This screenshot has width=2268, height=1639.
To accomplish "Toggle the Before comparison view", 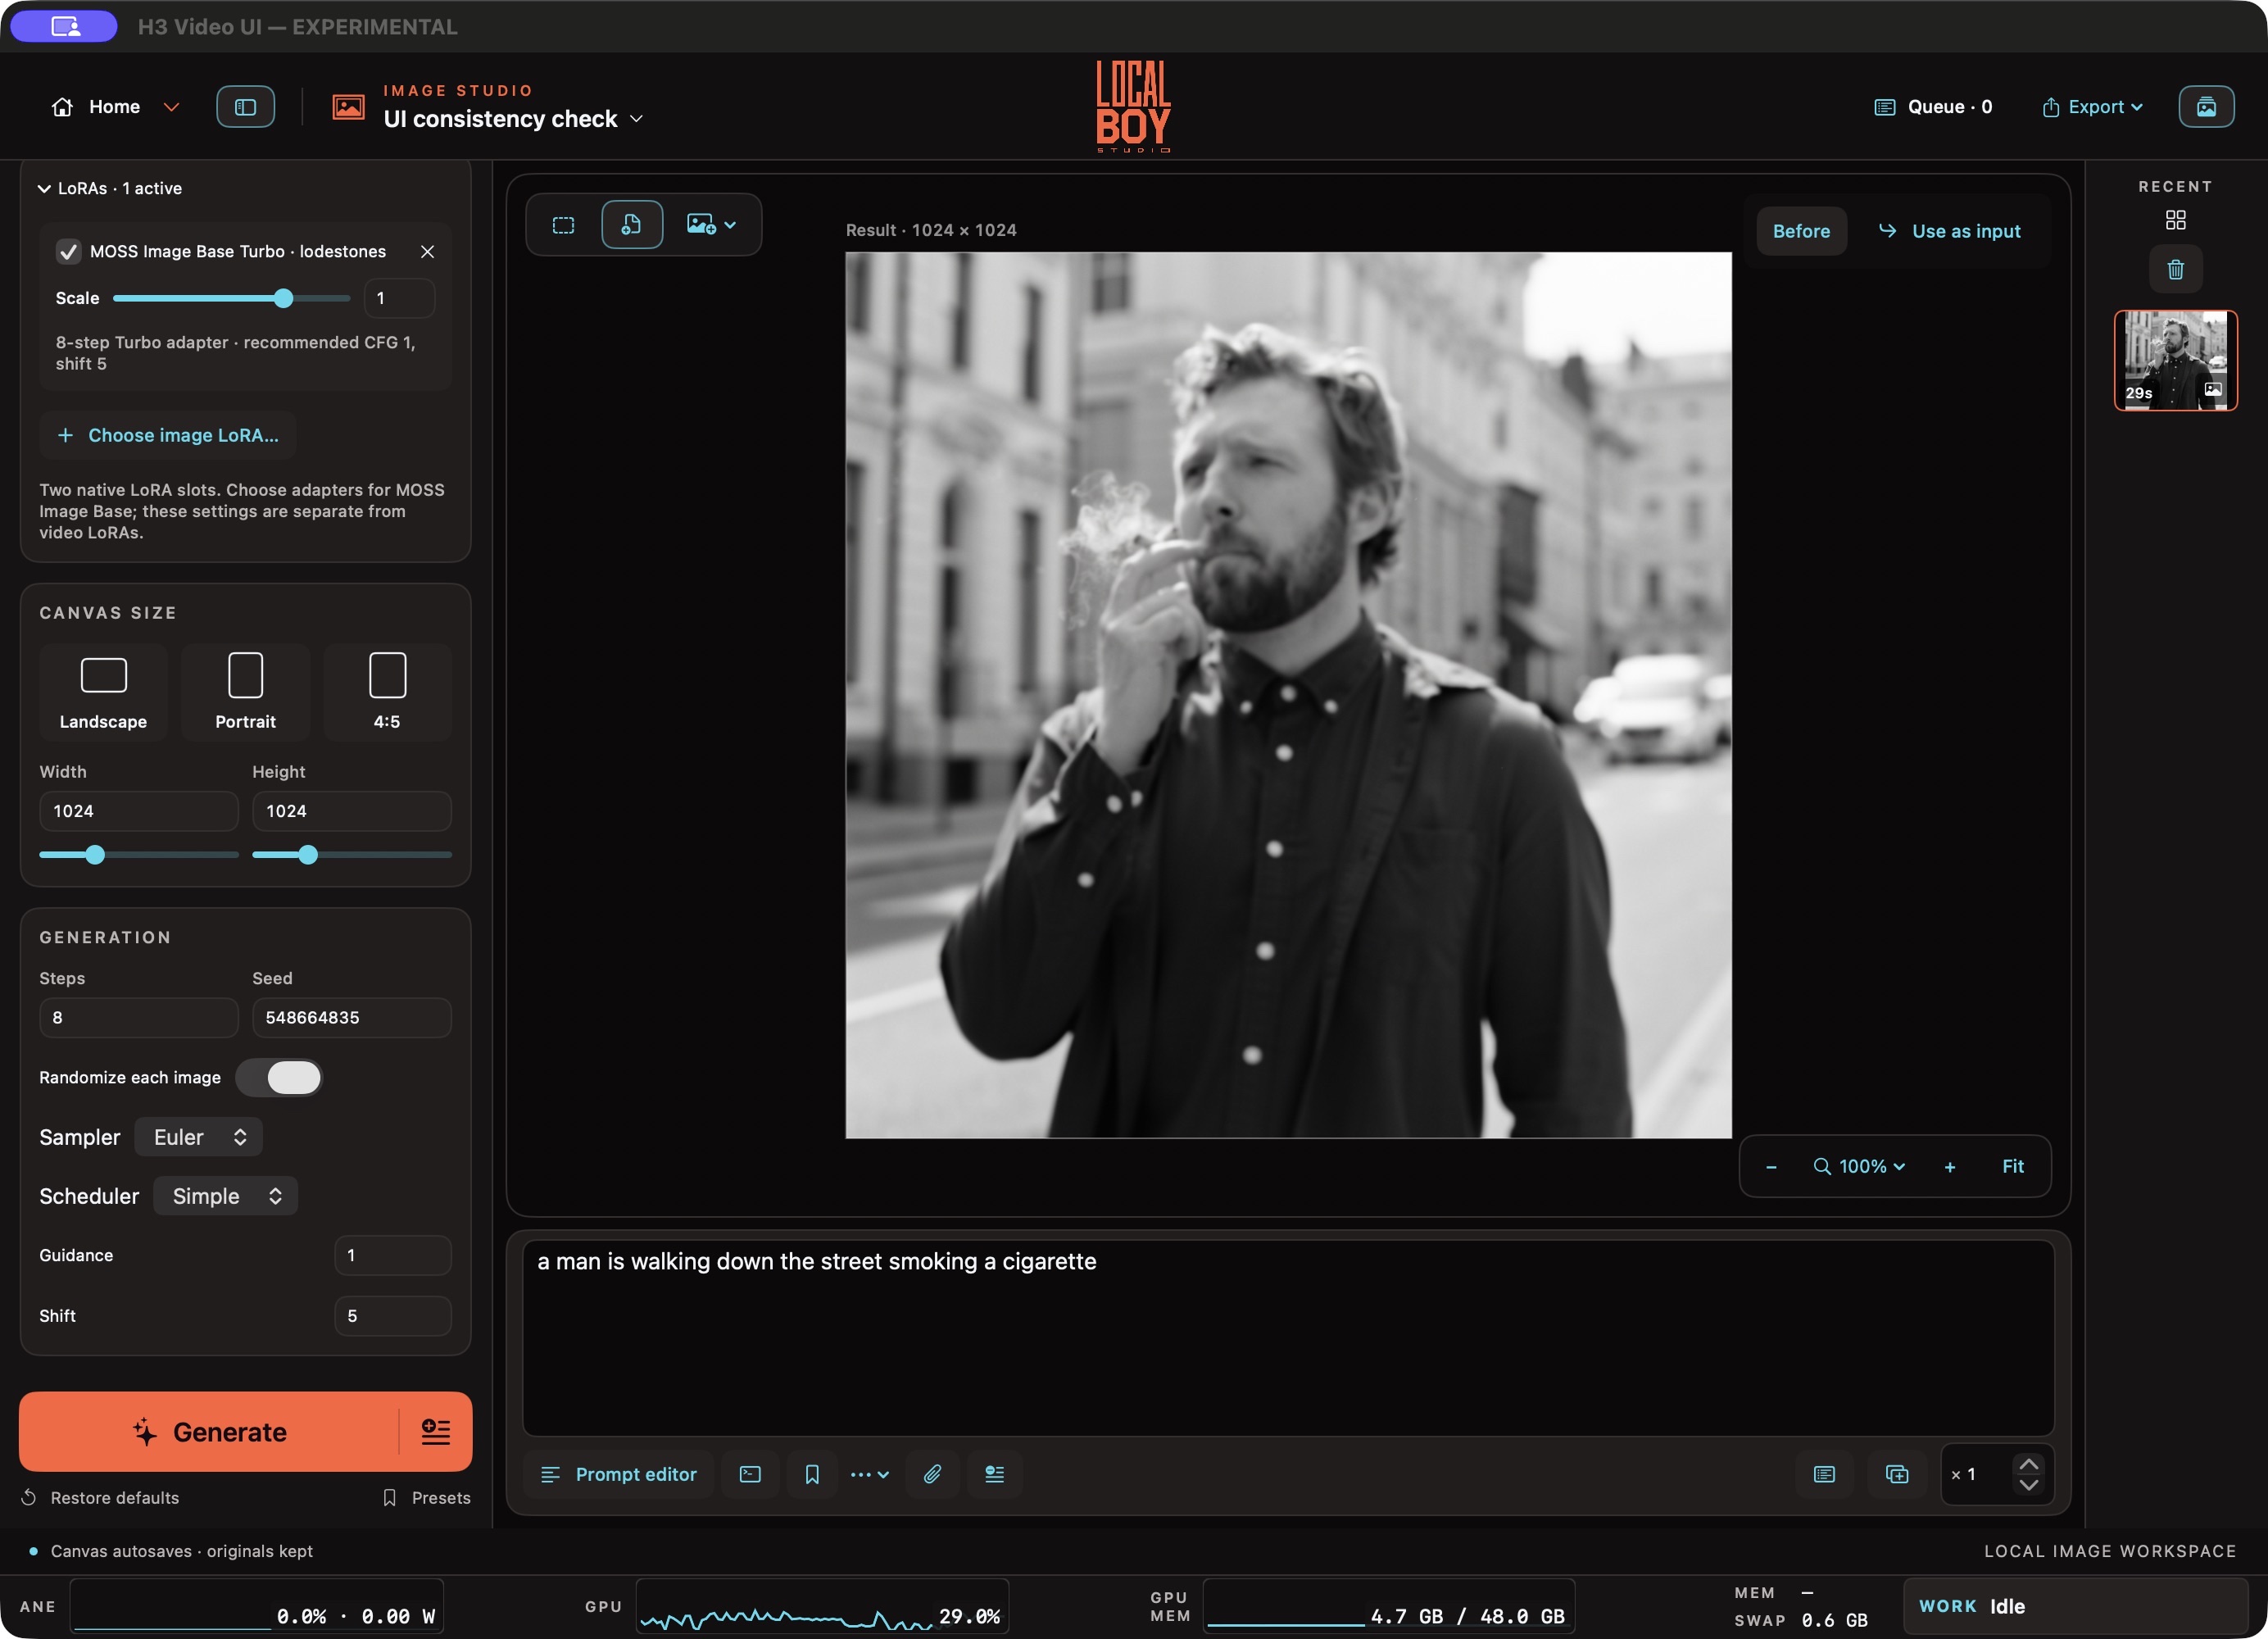I will pos(1801,231).
